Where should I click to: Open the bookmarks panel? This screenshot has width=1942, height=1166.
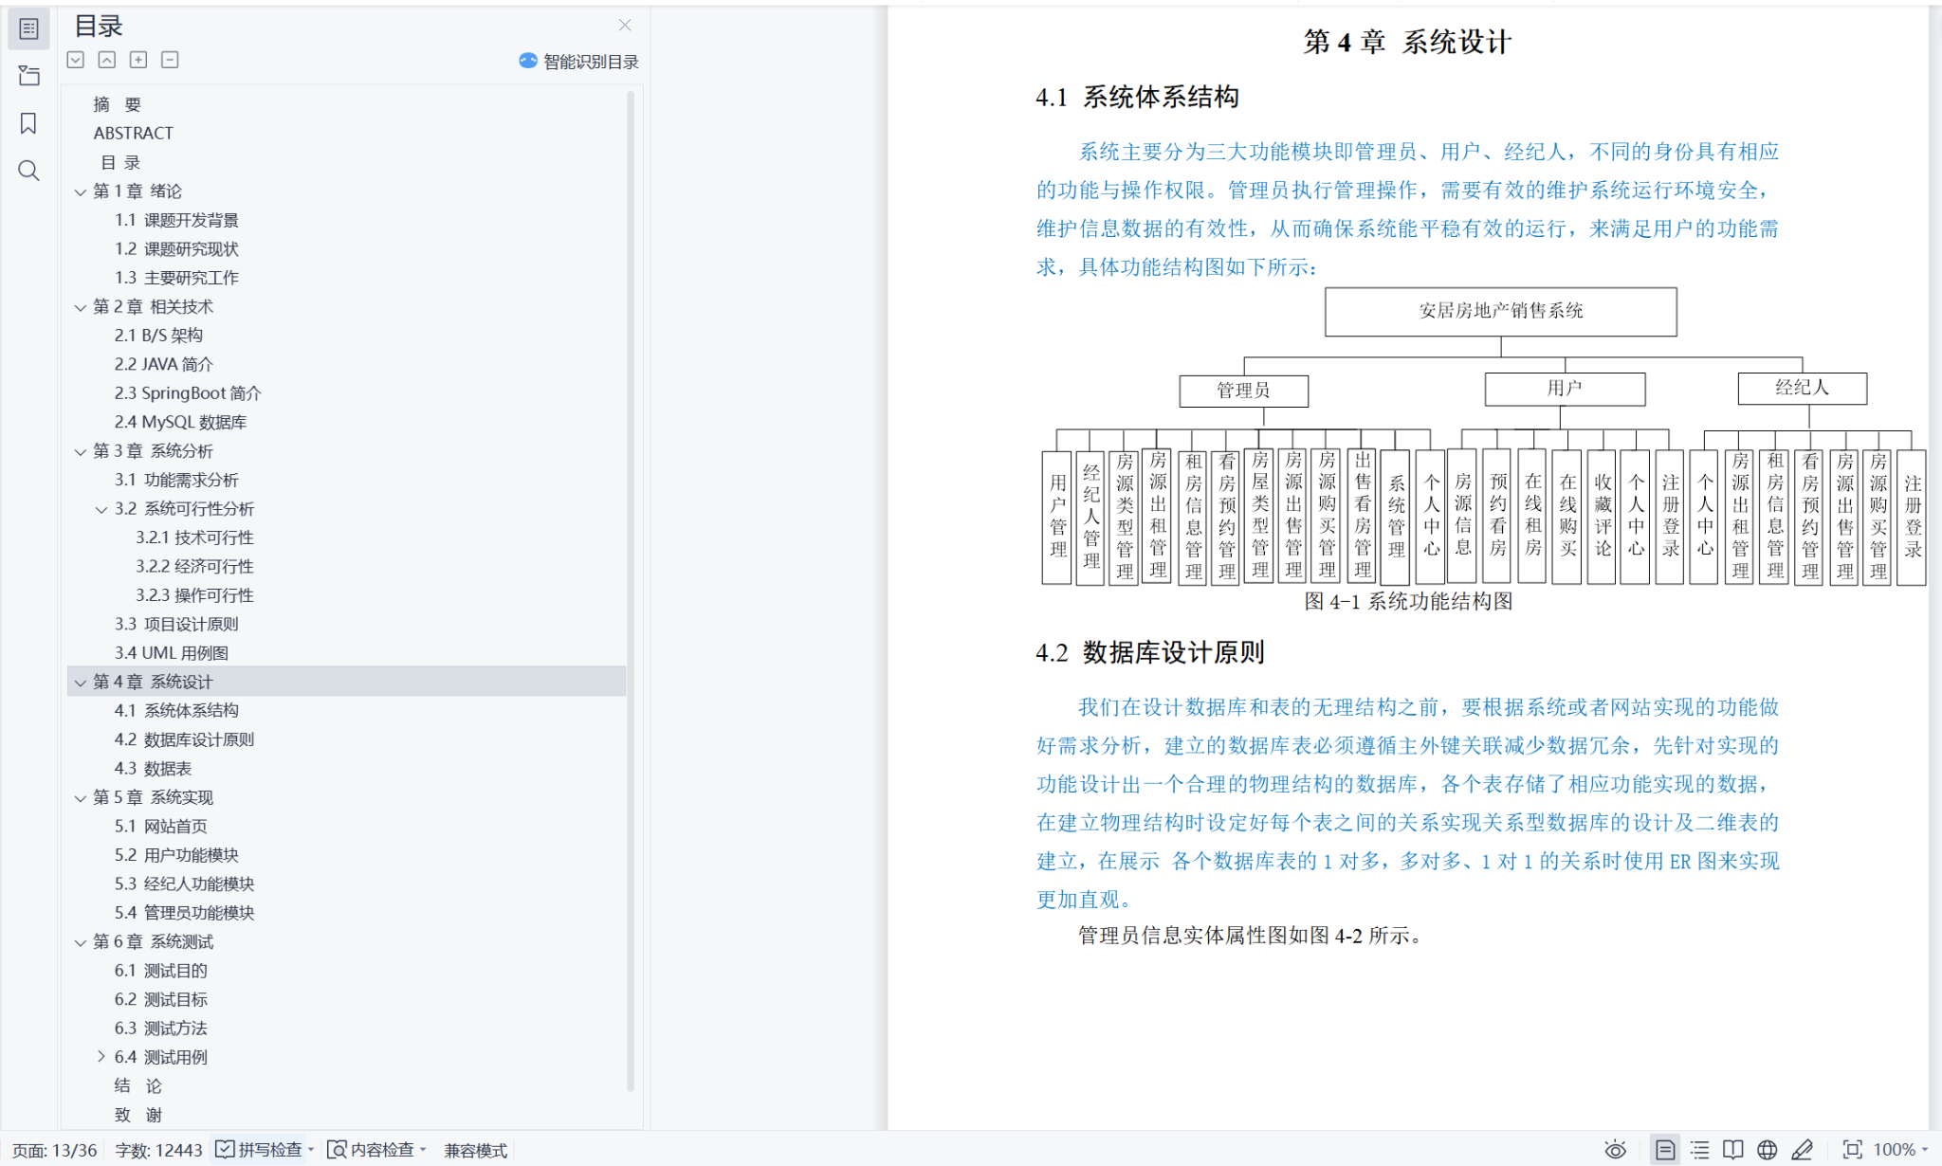coord(28,123)
